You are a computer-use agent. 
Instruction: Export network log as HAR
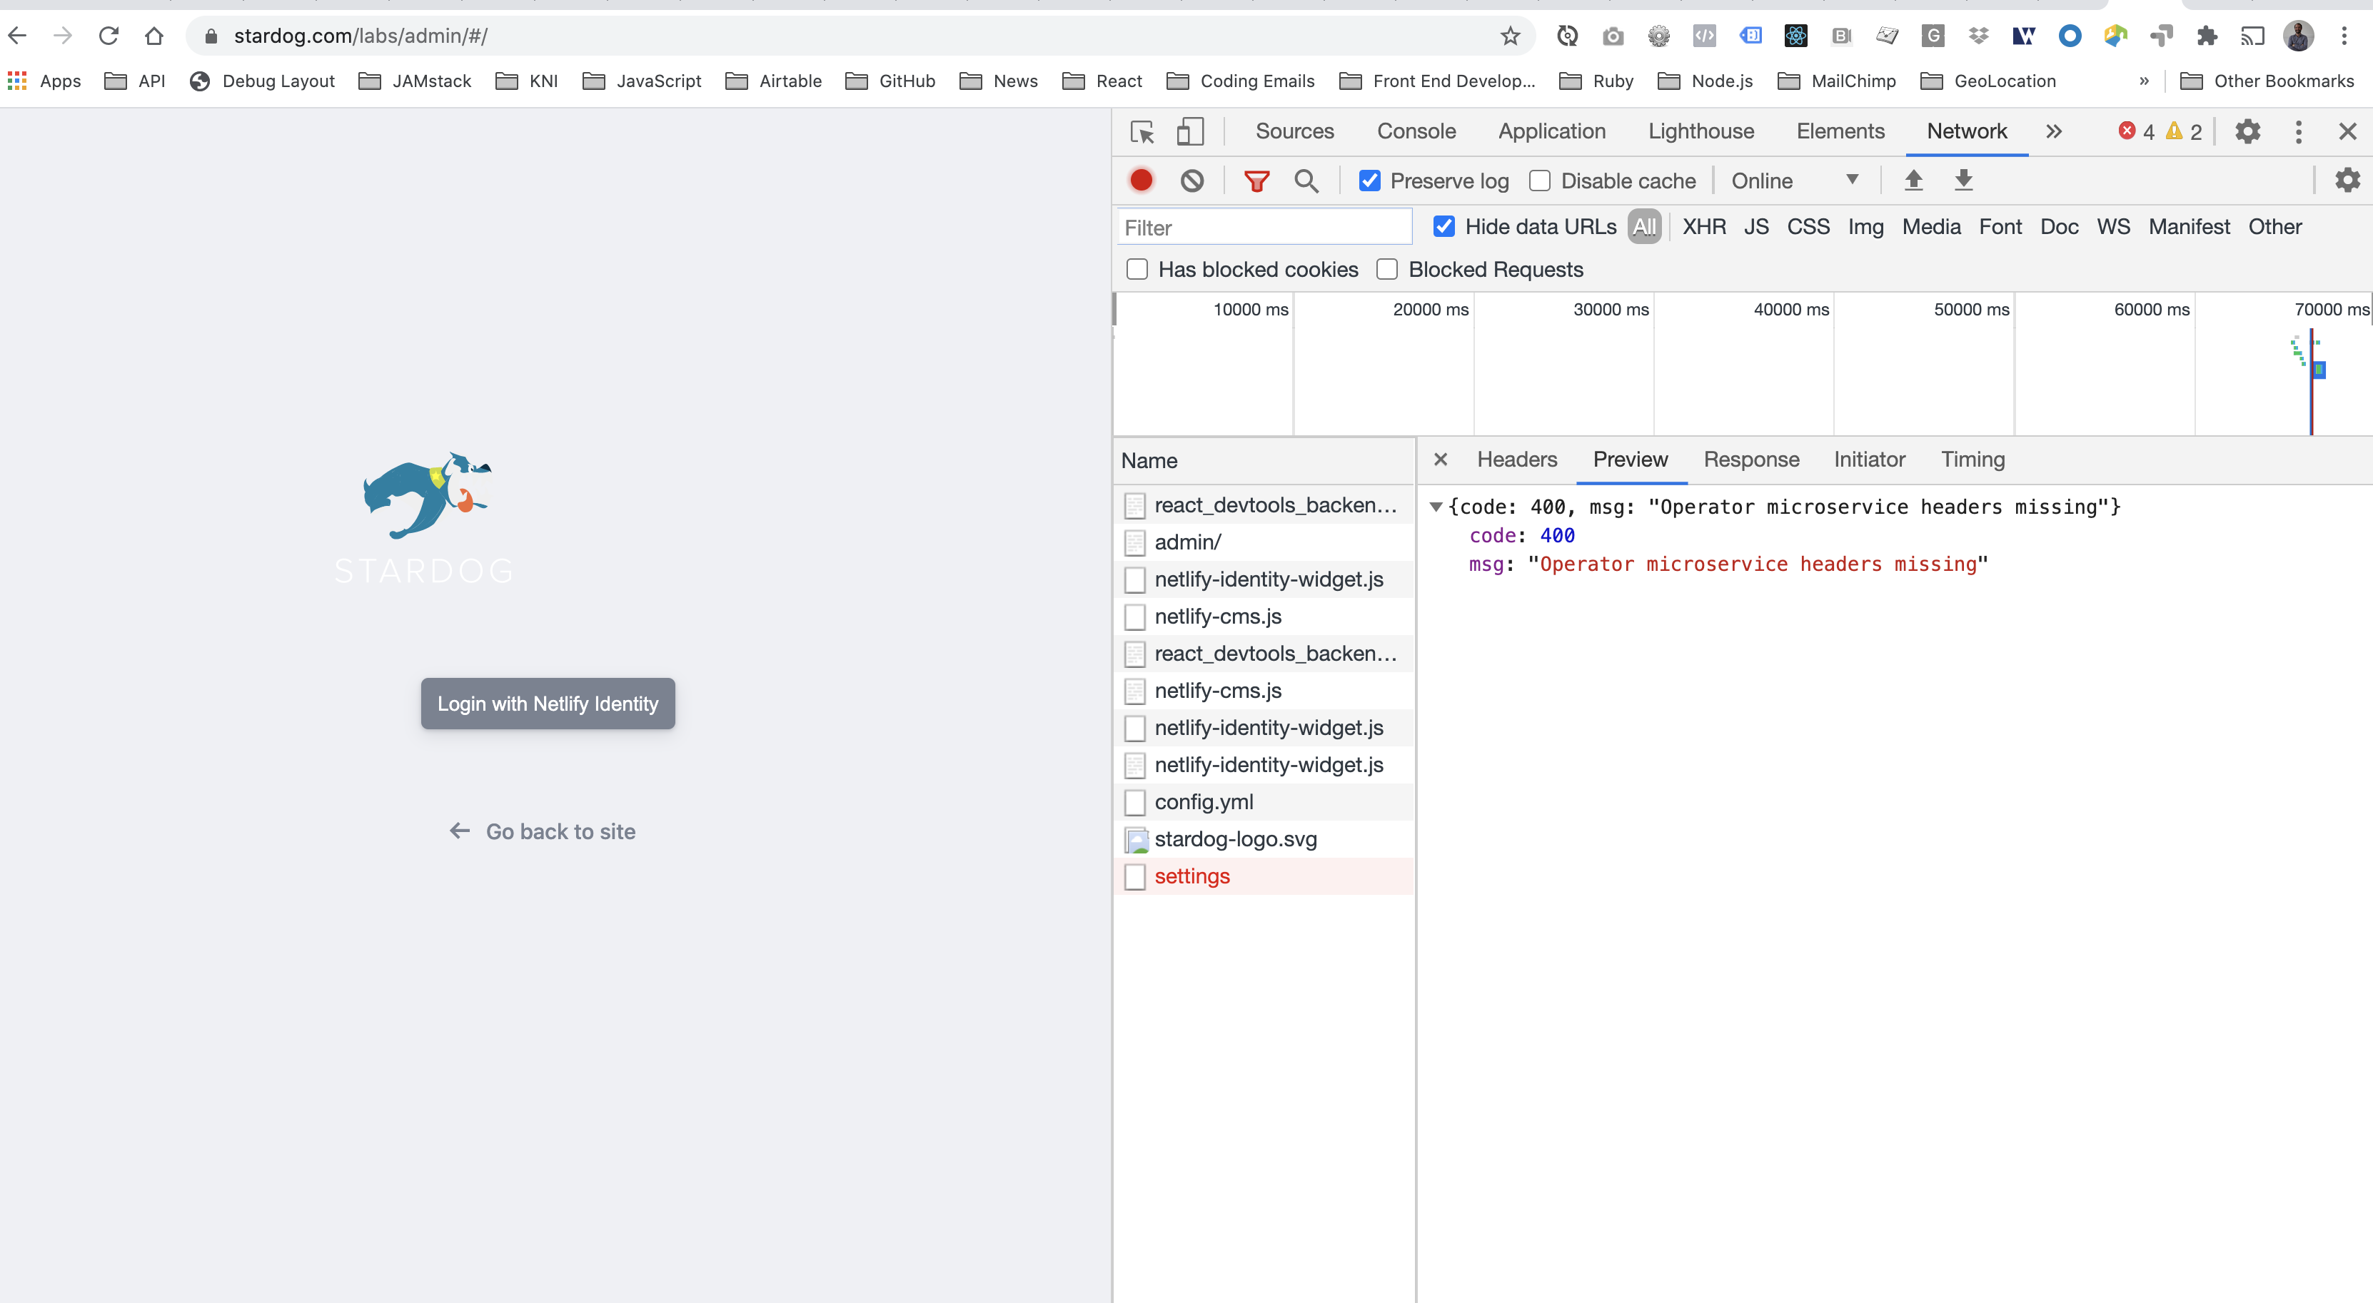1963,180
